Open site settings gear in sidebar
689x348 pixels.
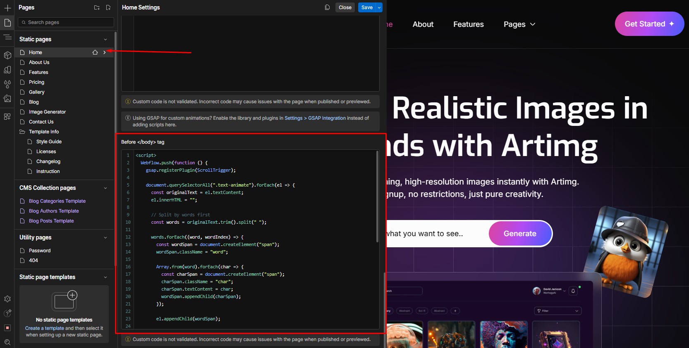(7, 299)
